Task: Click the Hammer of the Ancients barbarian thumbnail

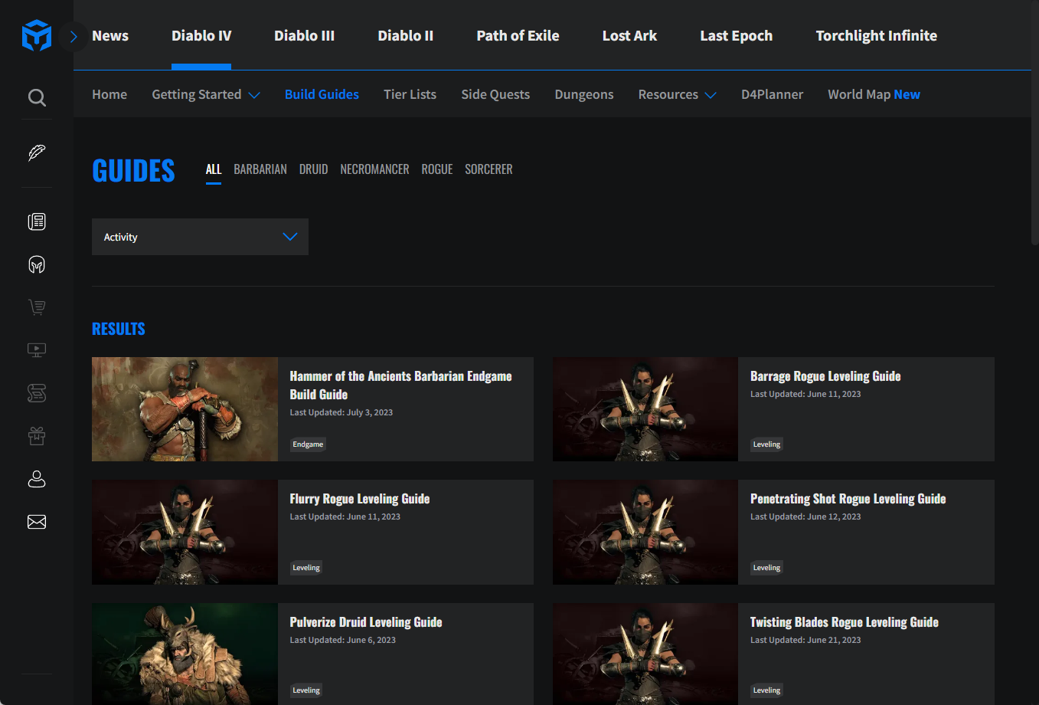Action: (x=185, y=409)
